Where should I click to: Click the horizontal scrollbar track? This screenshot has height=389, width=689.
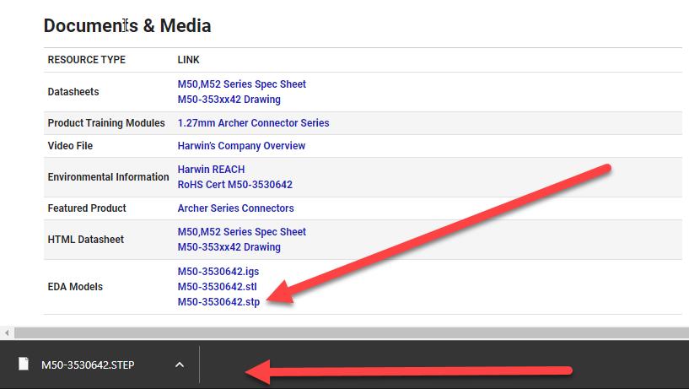pyautogui.click(x=352, y=332)
